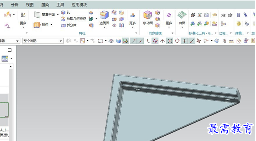The image size is (256, 141).
Task: Click the measure ruler icon in selection bar
Action: pos(231,41)
